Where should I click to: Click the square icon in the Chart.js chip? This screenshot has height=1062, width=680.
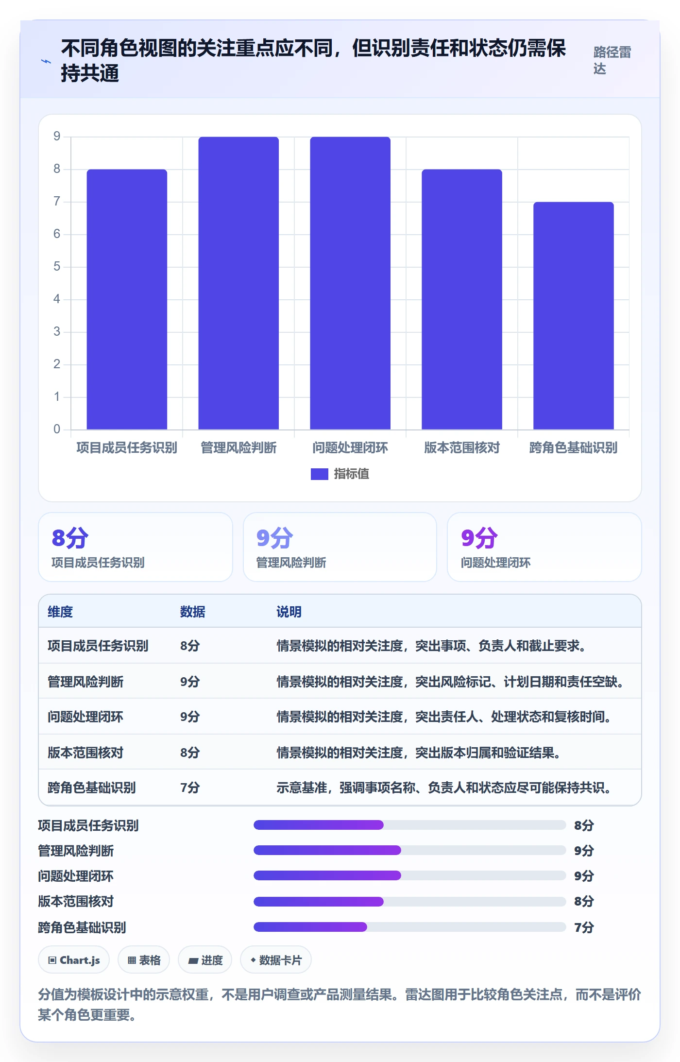coord(52,960)
